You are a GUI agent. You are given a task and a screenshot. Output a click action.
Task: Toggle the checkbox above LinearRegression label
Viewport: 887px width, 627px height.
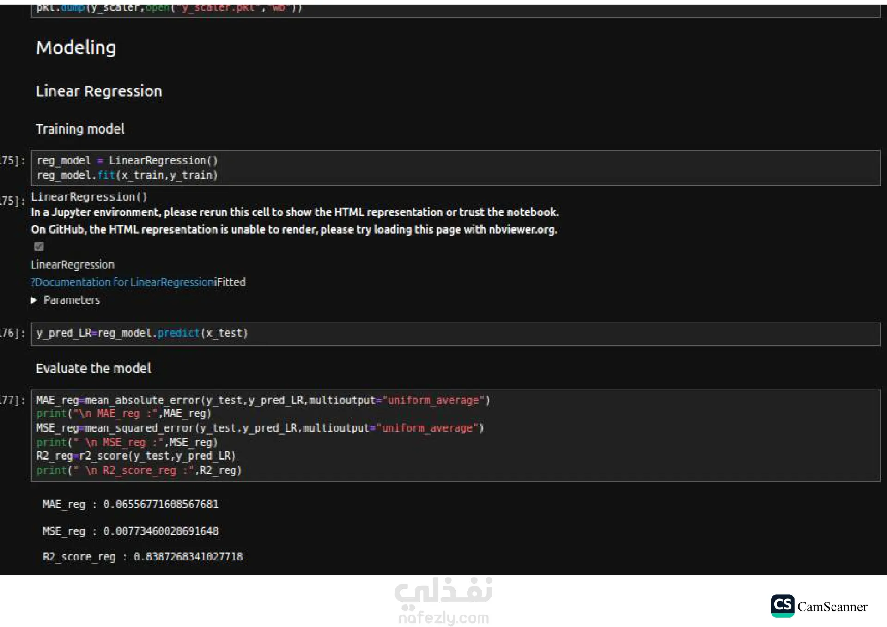tap(39, 246)
